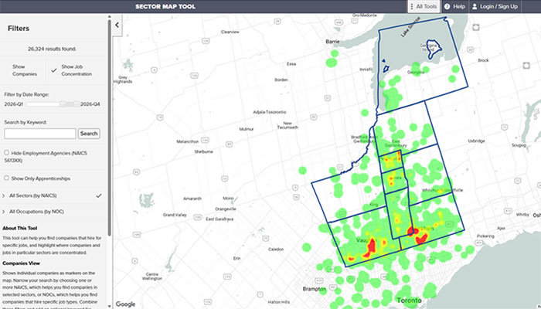The height and width of the screenshot is (309, 541).
Task: Click the SECTOR MAP TOOL title
Action: [x=165, y=6]
